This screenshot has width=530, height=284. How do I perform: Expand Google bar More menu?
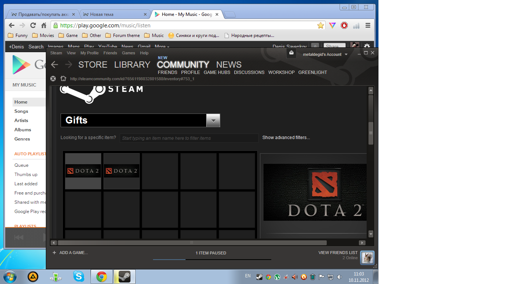162,47
